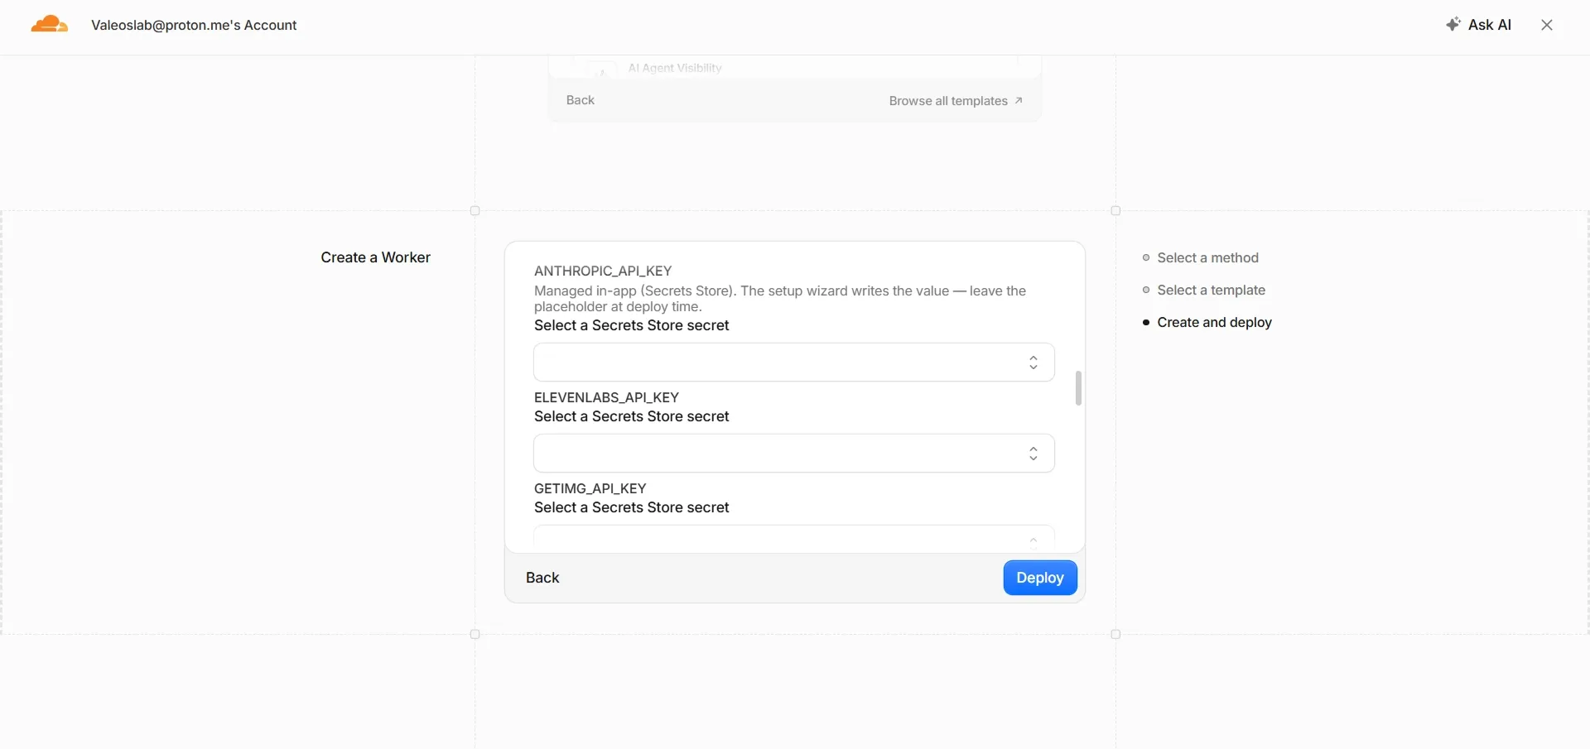Viewport: 1590px width, 749px height.
Task: Click the account name Valeoslab@proton.me's Account
Action: tap(194, 25)
